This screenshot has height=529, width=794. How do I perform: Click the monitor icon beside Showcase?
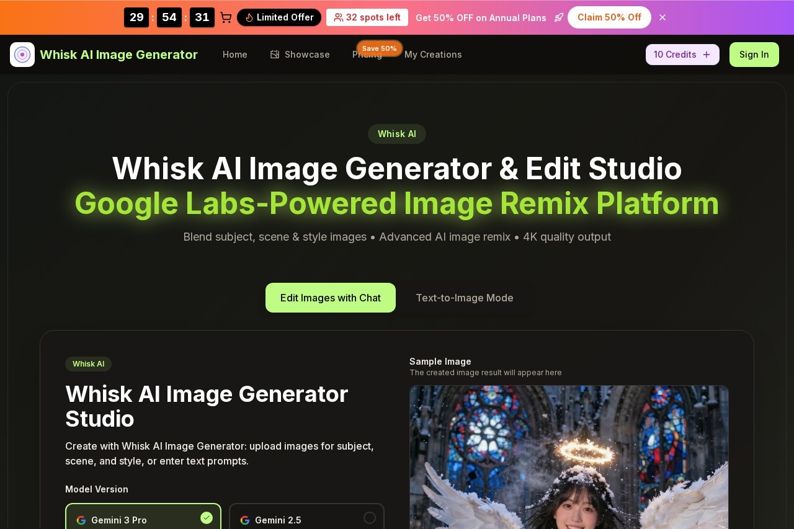[274, 55]
